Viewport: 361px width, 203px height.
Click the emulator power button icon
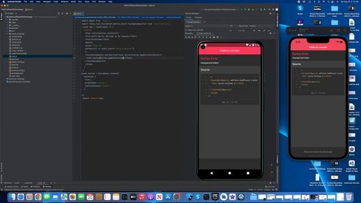coord(186,37)
